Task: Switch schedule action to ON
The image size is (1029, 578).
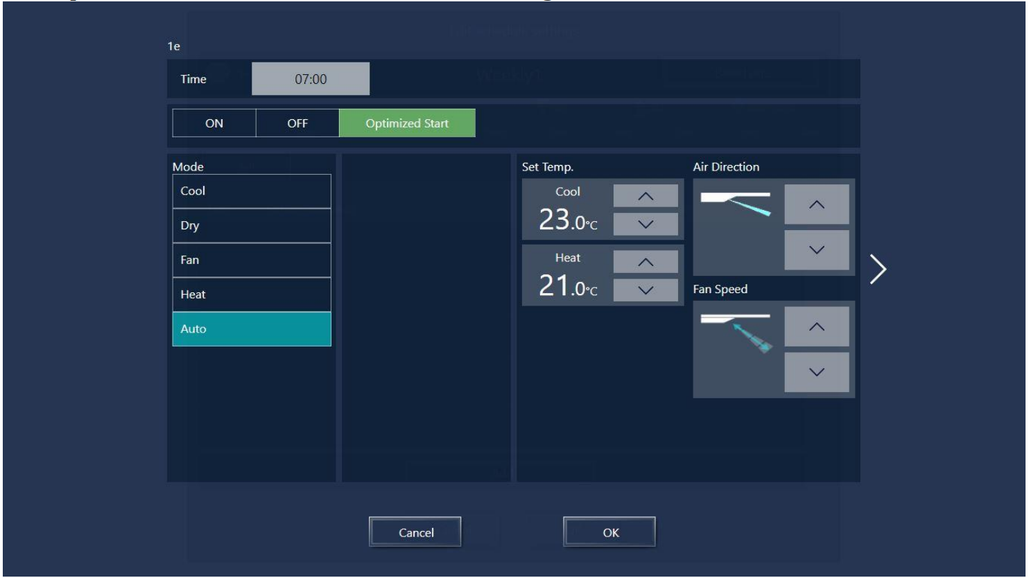Action: pyautogui.click(x=214, y=123)
